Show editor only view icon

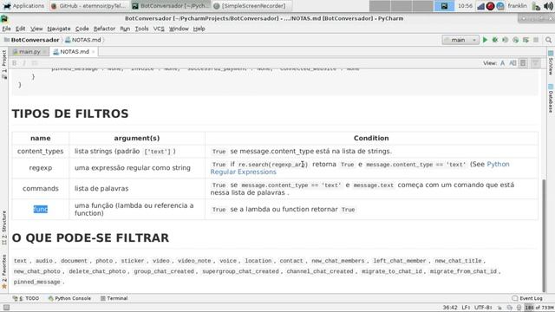pos(503,63)
